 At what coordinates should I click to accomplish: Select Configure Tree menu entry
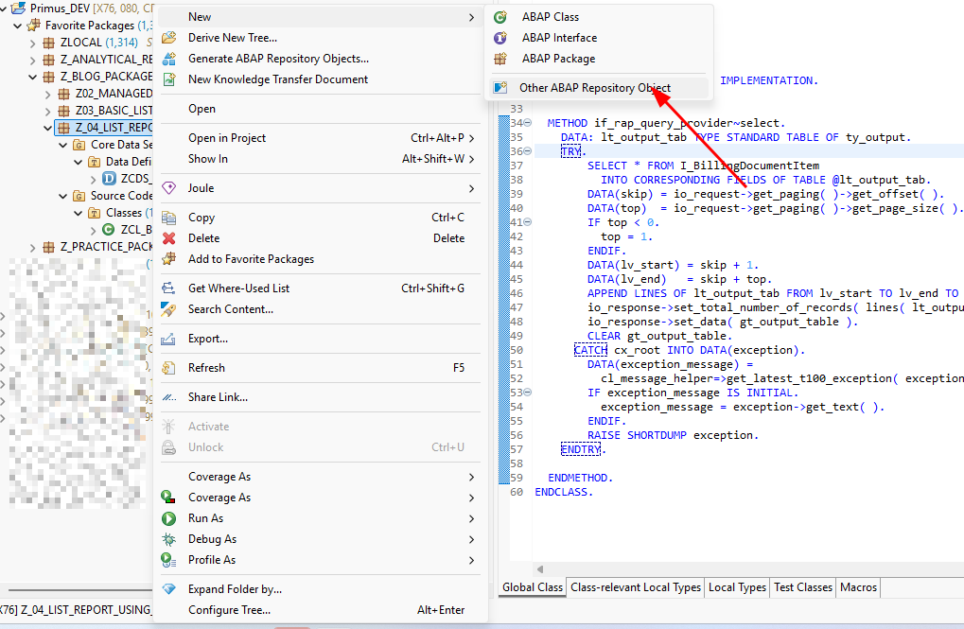[x=321, y=610]
